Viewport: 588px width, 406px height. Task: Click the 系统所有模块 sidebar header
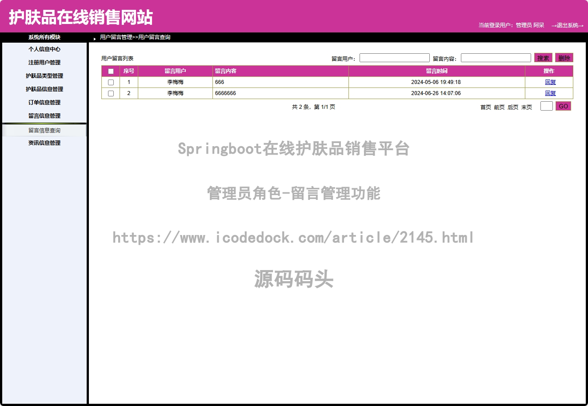[x=44, y=37]
